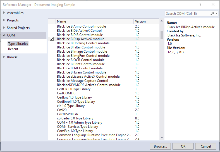Expand the Assemblies tree node
220x152 pixels.
4,13
